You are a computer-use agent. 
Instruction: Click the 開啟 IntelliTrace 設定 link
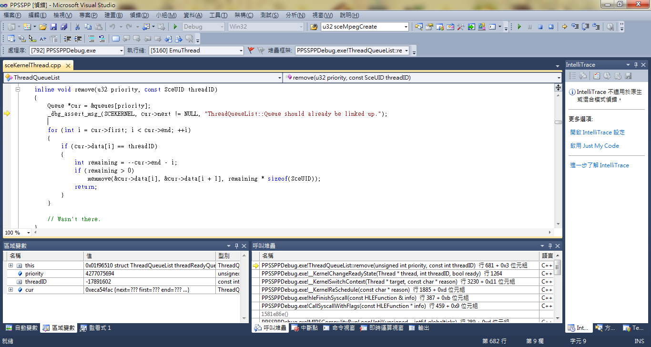coord(597,133)
